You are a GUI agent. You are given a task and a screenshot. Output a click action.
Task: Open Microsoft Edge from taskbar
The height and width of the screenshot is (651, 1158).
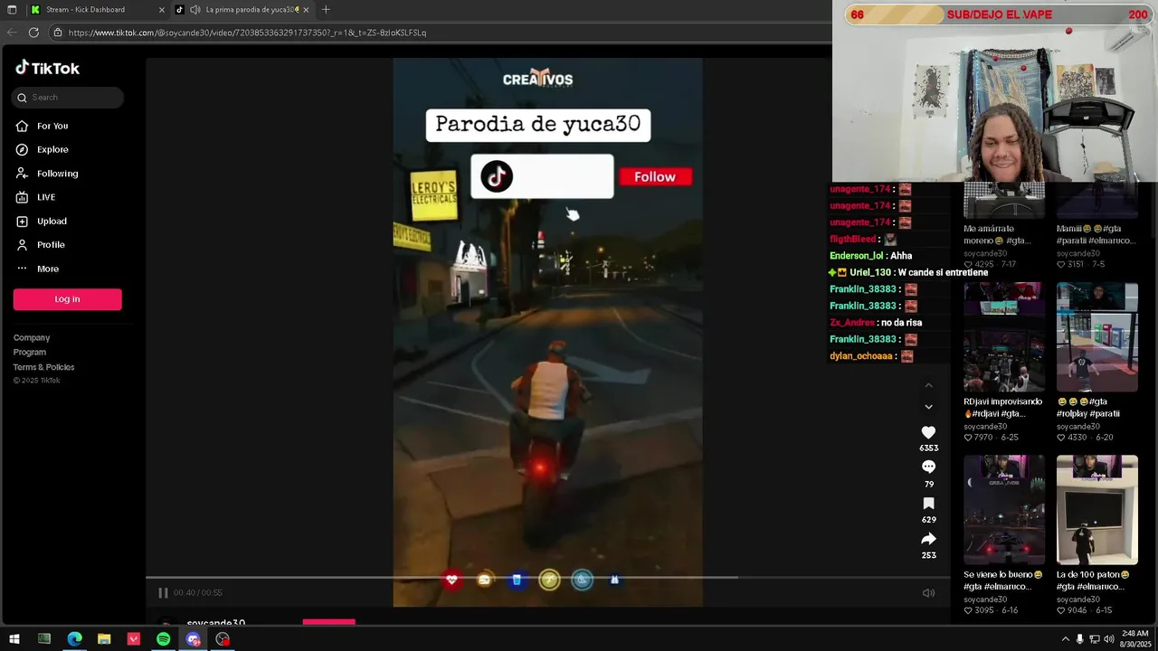(x=74, y=639)
